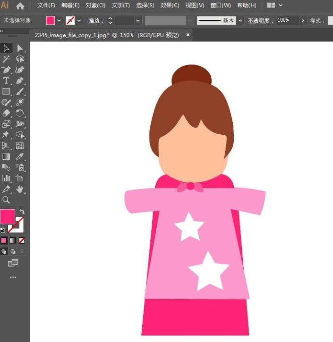Select the Eraser tool

pyautogui.click(x=6, y=113)
